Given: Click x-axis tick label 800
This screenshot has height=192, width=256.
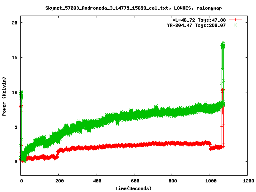Looking at the screenshot, I should (173, 181).
